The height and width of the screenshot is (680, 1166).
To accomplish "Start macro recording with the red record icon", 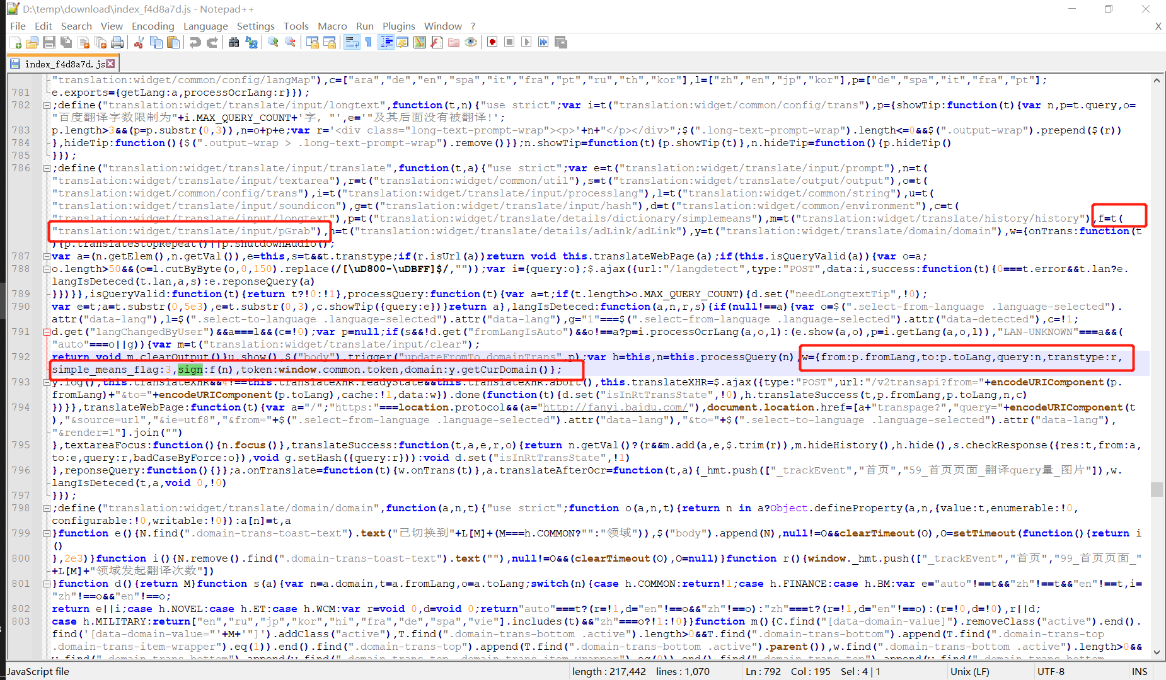I will click(492, 42).
